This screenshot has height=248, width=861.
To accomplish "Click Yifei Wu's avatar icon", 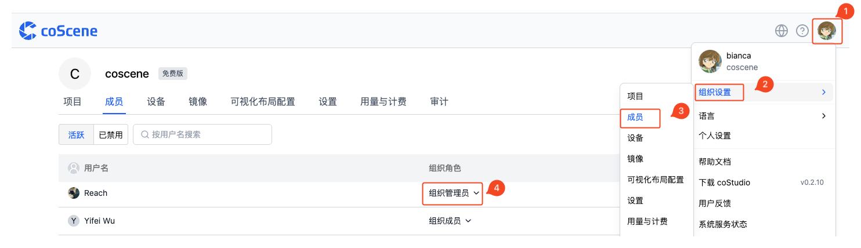I will click(74, 221).
